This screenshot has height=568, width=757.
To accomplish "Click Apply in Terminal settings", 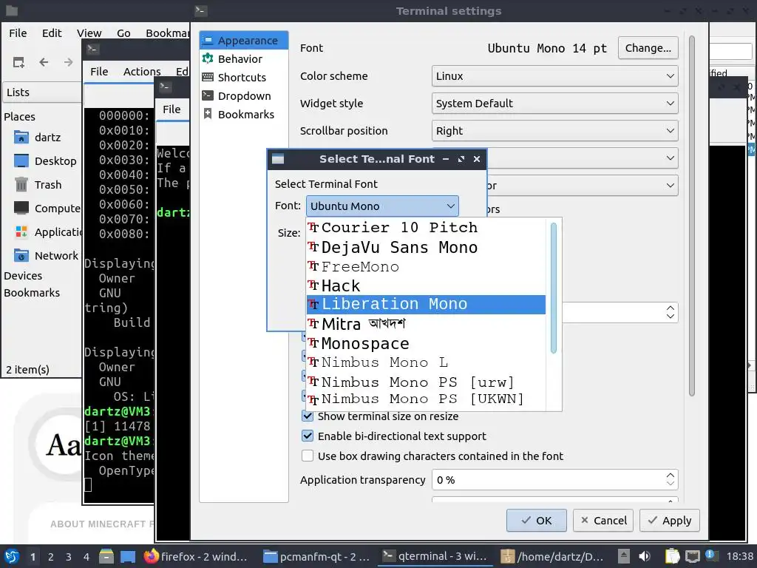I will pyautogui.click(x=670, y=520).
